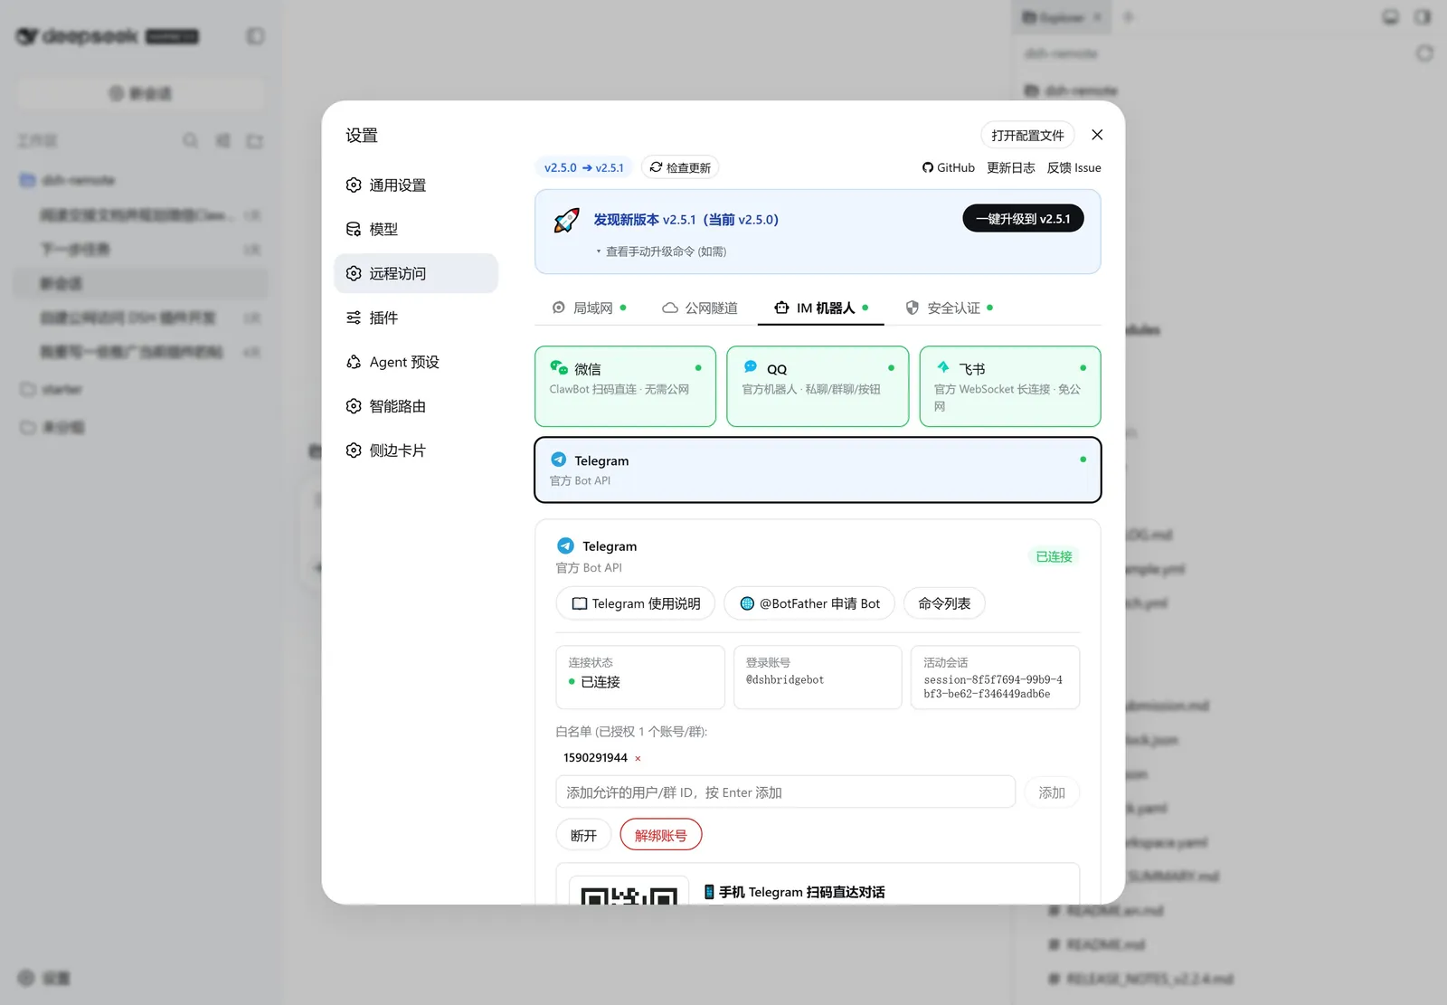Click the 添加 button beside the whitelist input
Image resolution: width=1447 pixels, height=1005 pixels.
coord(1052,792)
